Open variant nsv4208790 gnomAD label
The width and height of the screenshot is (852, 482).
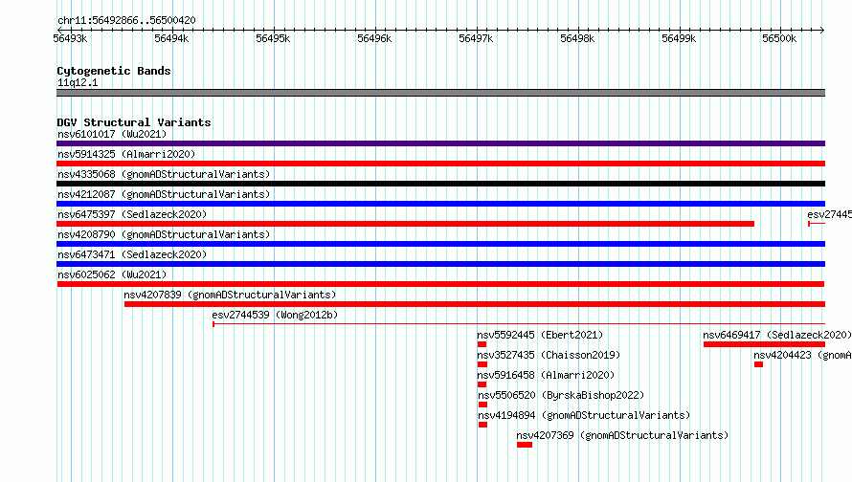tap(164, 234)
